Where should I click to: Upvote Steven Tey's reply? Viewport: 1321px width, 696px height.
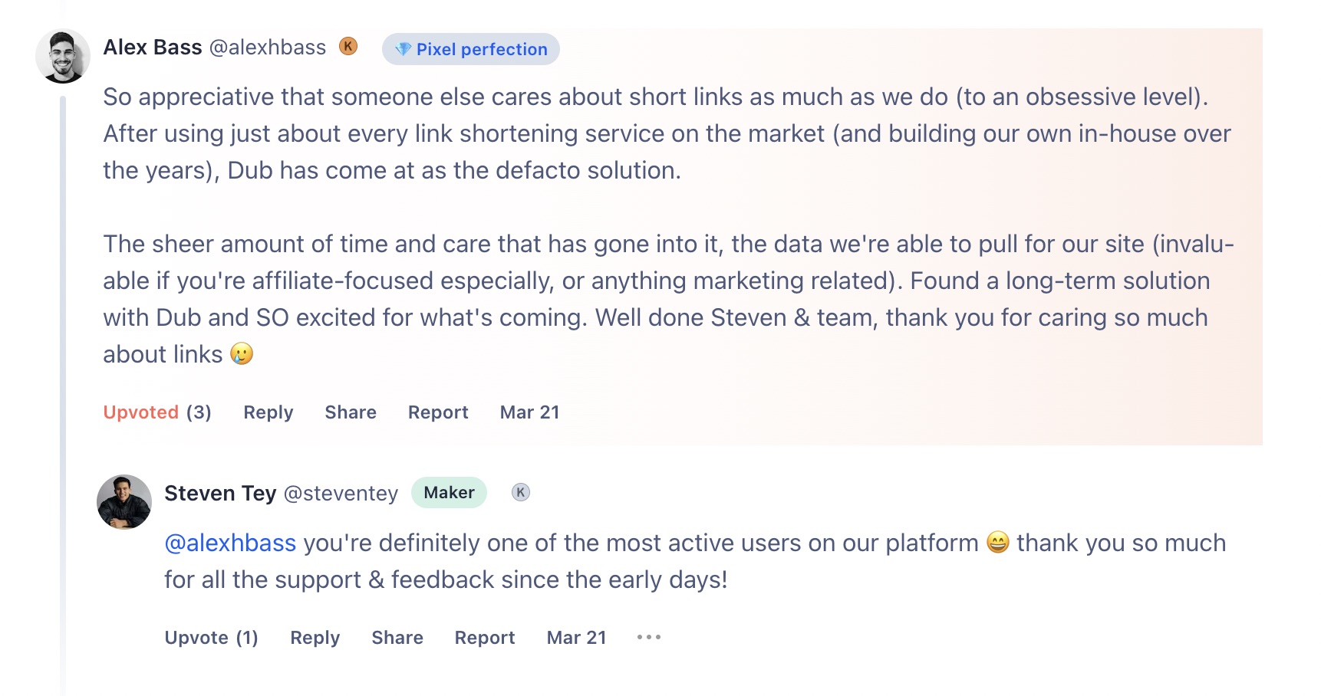[x=211, y=638]
